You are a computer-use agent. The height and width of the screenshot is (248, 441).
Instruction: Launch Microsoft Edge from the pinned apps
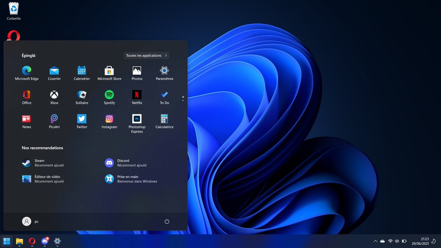click(x=26, y=71)
